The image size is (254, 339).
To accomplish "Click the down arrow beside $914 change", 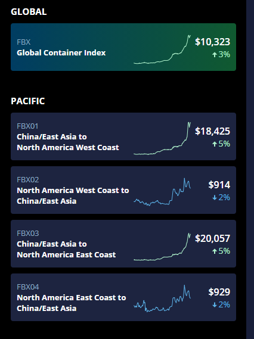I will (x=215, y=198).
